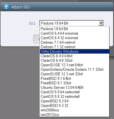Choose ClearOS 6.4.0 32bit option
This screenshot has width=114, height=119.
[x=75, y=60]
